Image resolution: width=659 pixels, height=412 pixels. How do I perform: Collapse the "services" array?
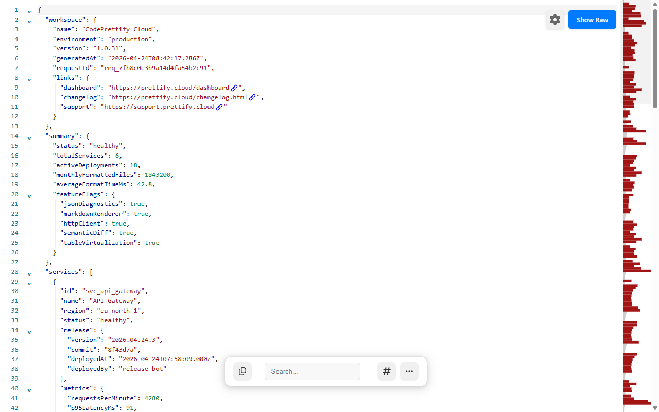(29, 273)
